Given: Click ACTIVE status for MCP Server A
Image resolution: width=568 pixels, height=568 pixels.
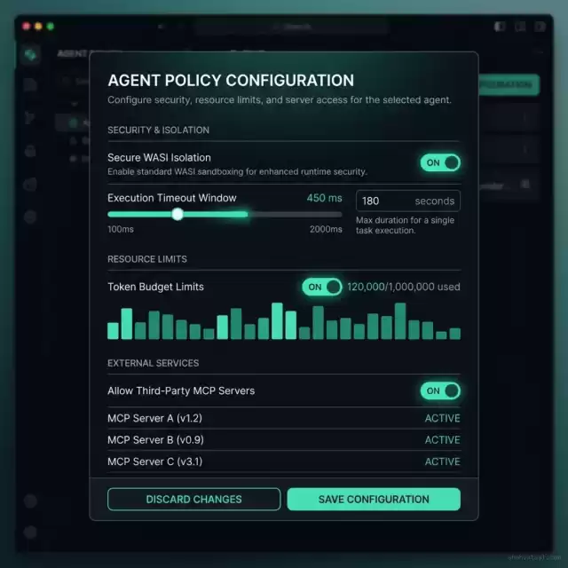Looking at the screenshot, I should pos(442,418).
